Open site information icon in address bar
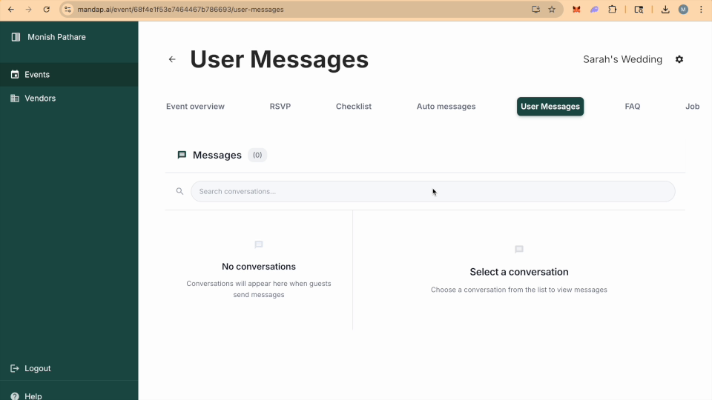Image resolution: width=712 pixels, height=400 pixels. pyautogui.click(x=67, y=9)
